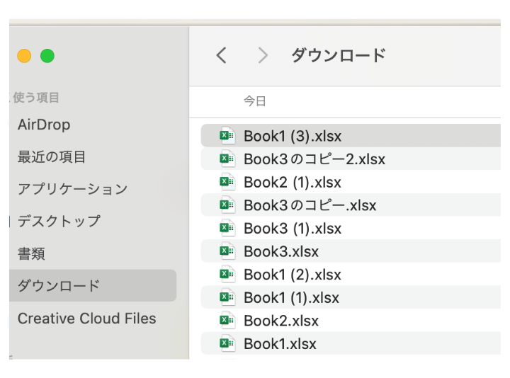Click Excel icon beside Book3 (1).xlsx
This screenshot has width=510, height=378.
point(227,228)
